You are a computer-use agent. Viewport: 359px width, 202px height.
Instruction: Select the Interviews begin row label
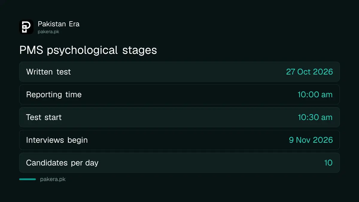[x=57, y=140]
